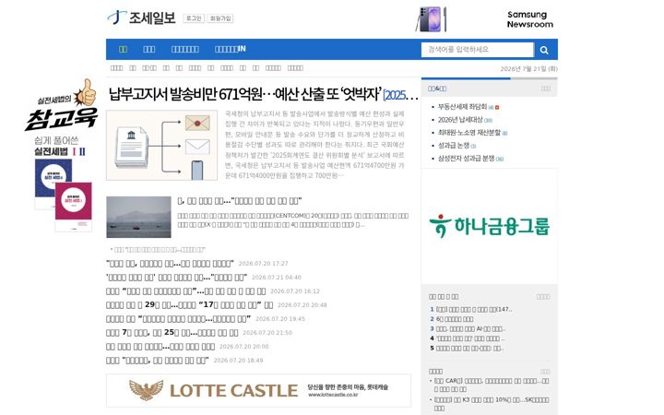Click the date text 2026년 7월 21일 (화)
Image resolution: width=664 pixels, height=415 pixels.
point(529,68)
